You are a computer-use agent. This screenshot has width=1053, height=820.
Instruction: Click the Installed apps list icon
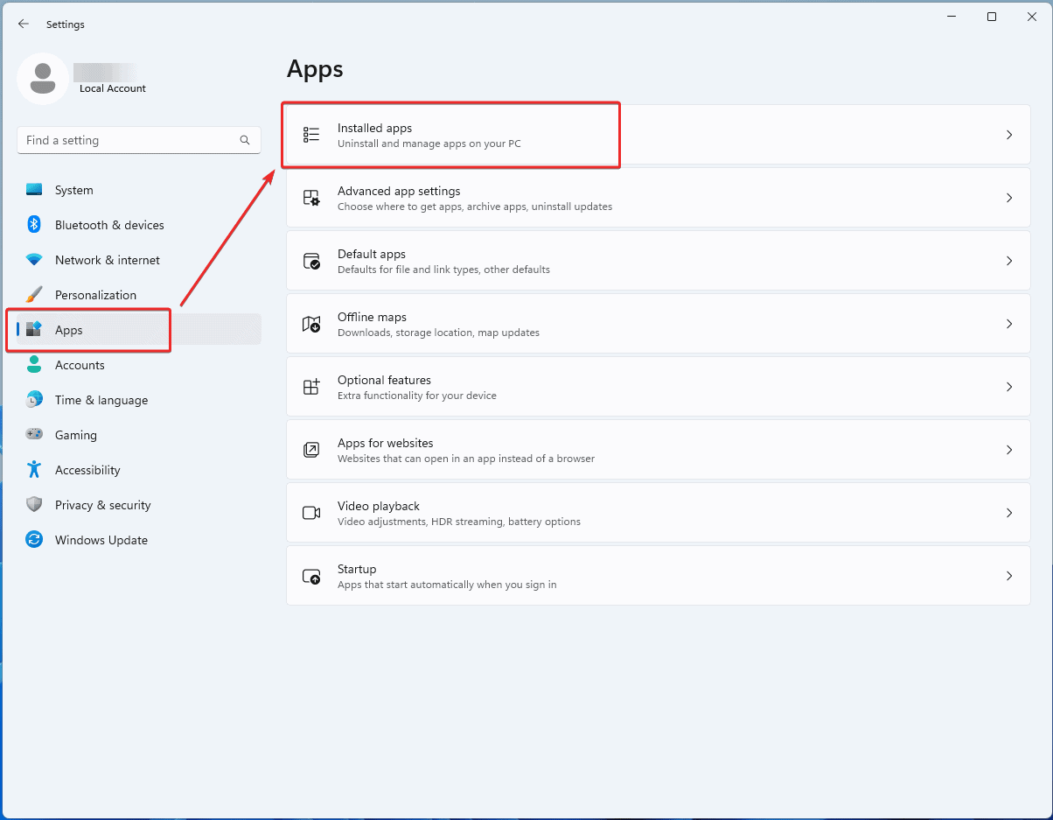click(x=311, y=135)
